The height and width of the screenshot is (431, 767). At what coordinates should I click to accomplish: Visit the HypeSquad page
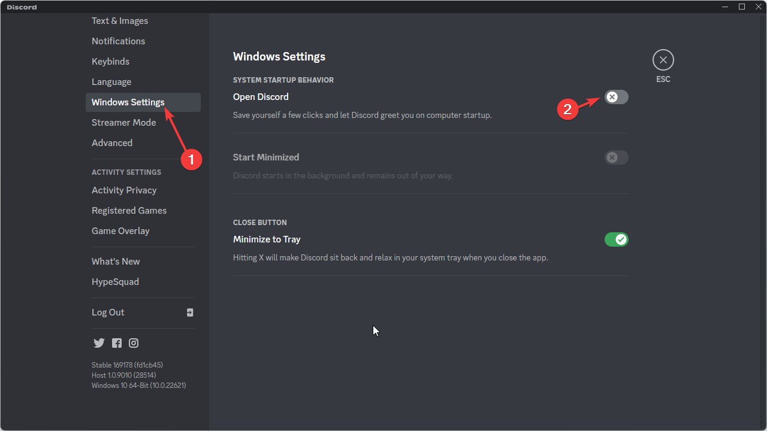[x=115, y=281]
